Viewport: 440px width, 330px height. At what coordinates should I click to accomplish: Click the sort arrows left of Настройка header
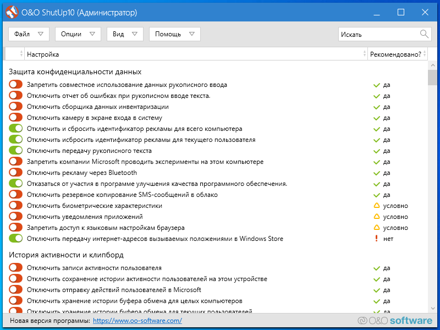click(21, 54)
